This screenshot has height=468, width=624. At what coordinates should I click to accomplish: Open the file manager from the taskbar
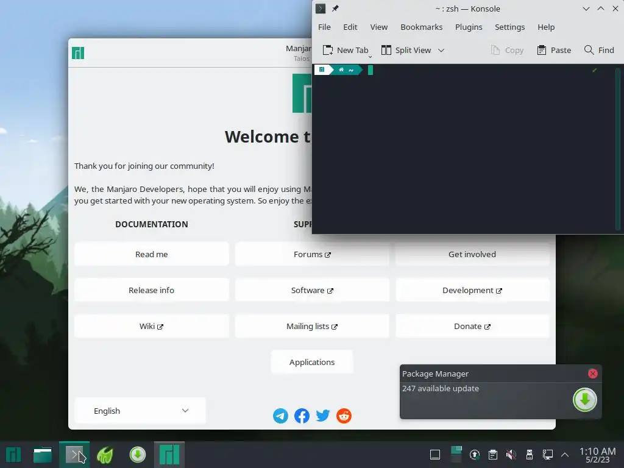[43, 455]
